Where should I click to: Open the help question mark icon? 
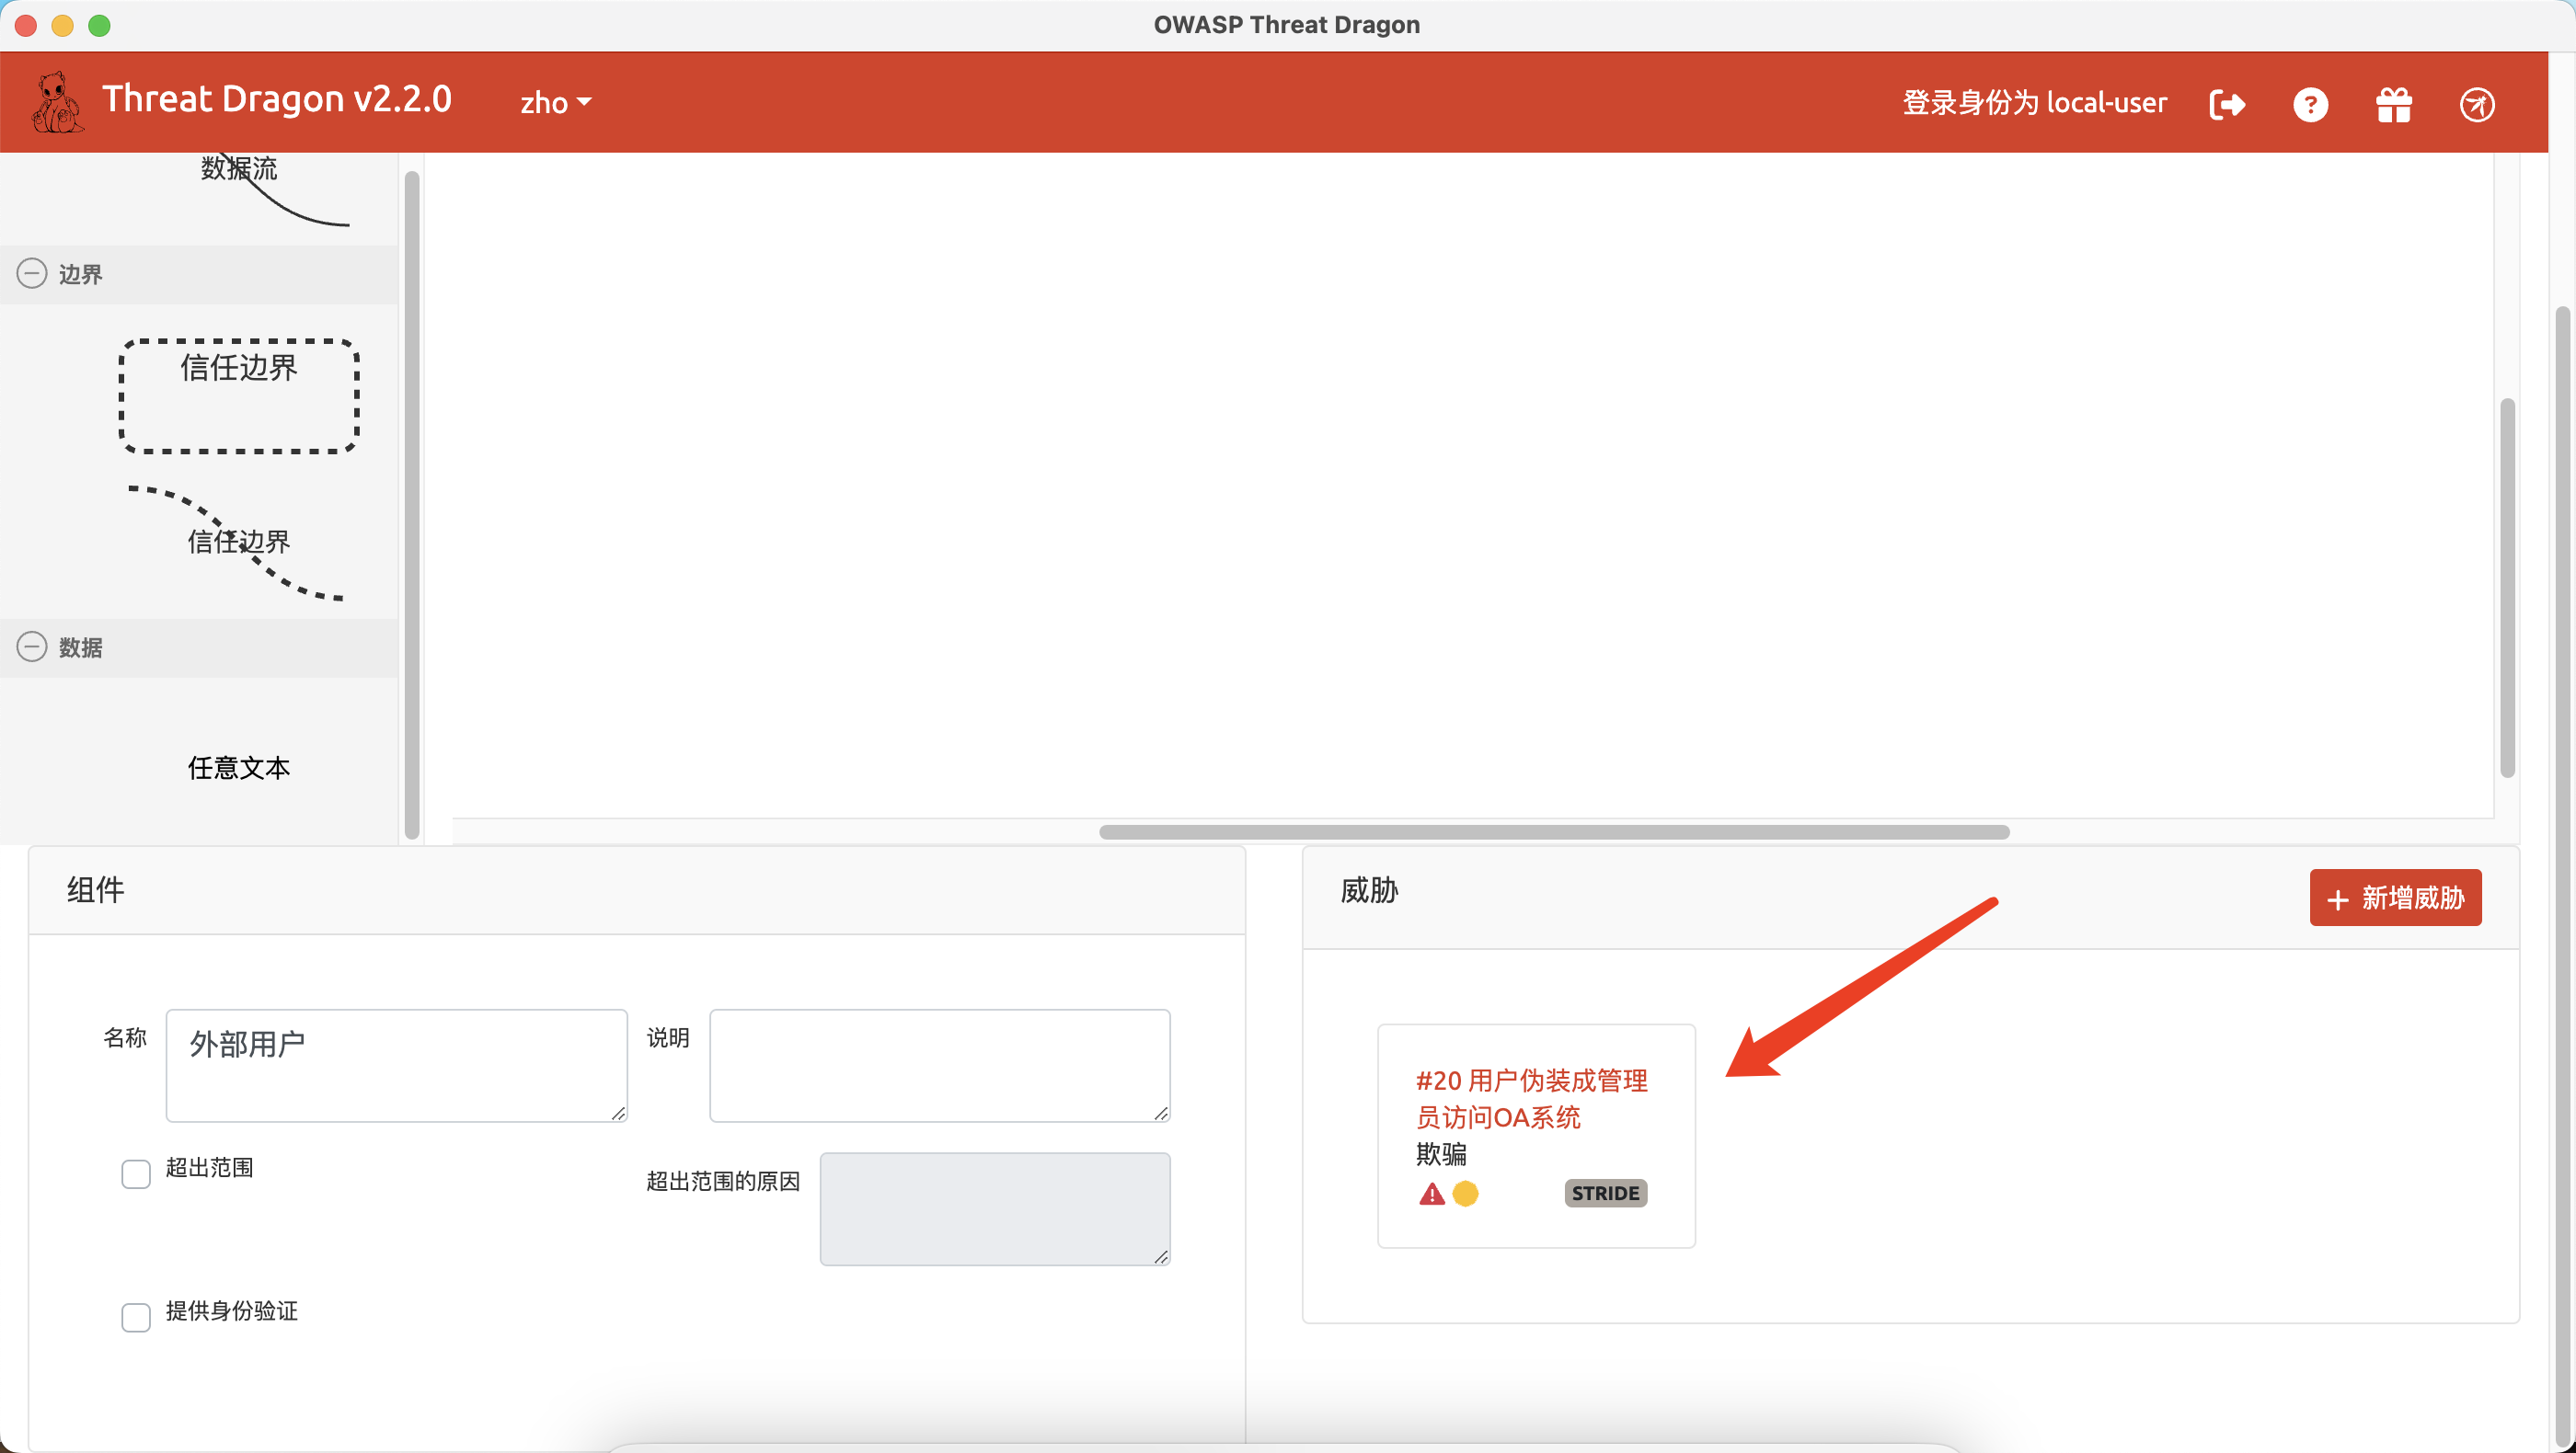2311,104
